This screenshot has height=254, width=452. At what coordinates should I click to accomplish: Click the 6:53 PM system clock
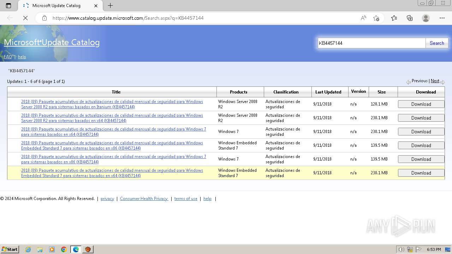(x=434, y=249)
